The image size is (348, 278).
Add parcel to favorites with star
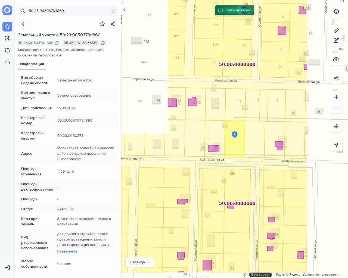click(x=102, y=24)
